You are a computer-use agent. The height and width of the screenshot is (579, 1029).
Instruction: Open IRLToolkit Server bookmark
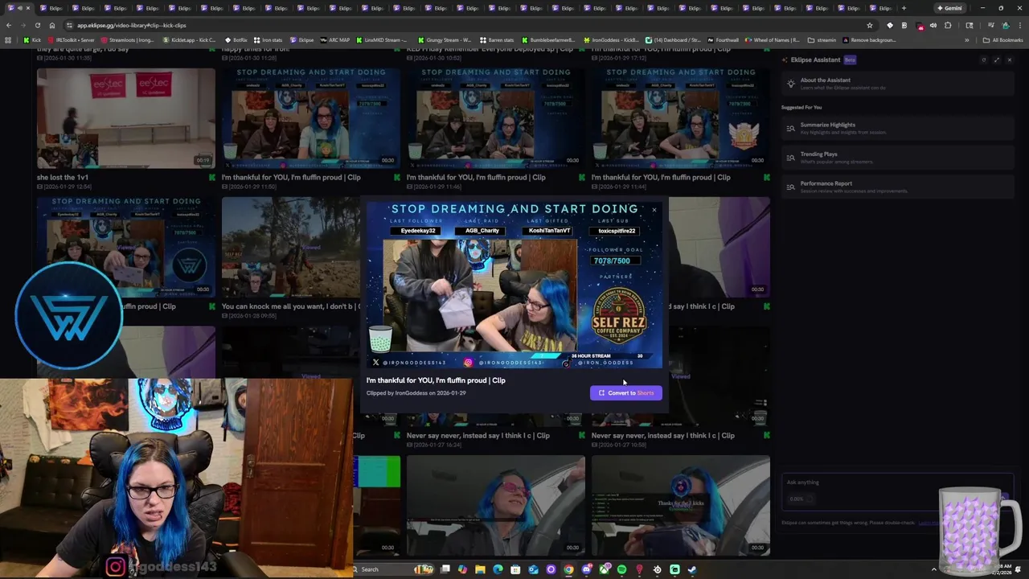pyautogui.click(x=71, y=39)
